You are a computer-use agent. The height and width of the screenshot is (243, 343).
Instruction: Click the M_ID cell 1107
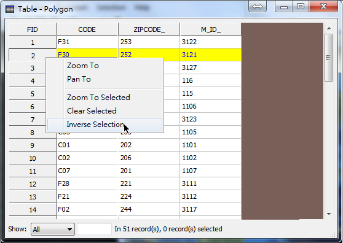(211, 171)
